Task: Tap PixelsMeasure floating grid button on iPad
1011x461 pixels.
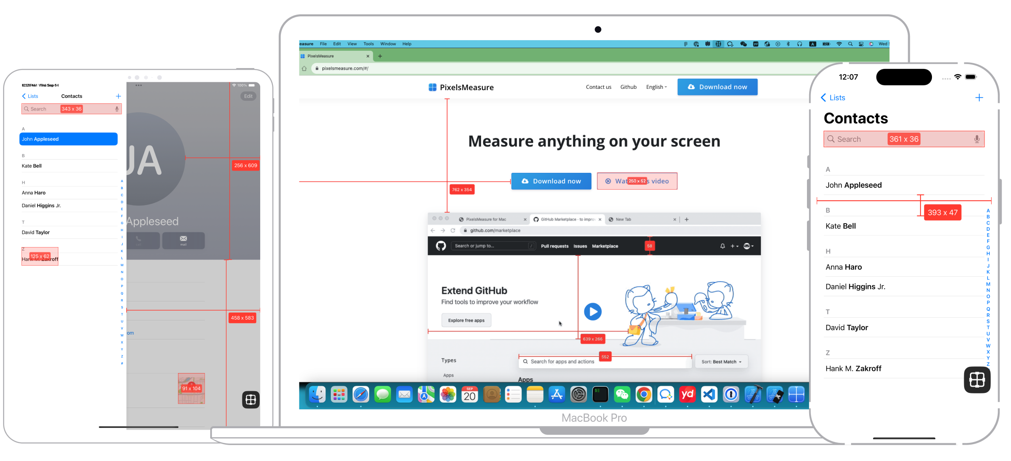Action: click(x=251, y=400)
